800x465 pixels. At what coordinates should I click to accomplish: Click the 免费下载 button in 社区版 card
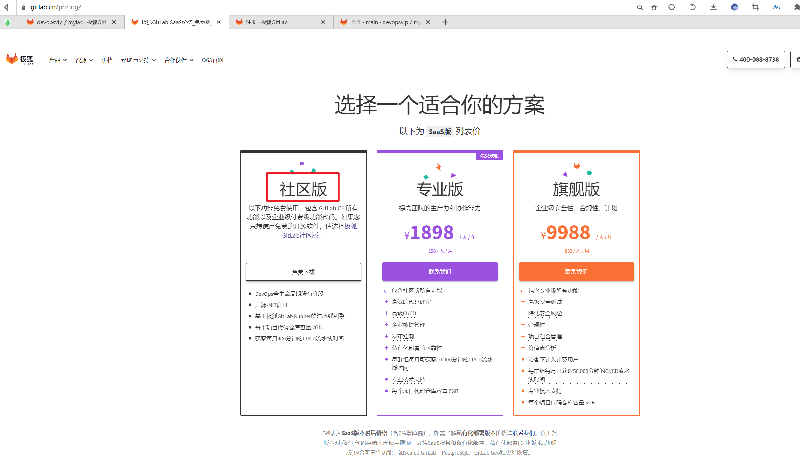click(x=303, y=272)
